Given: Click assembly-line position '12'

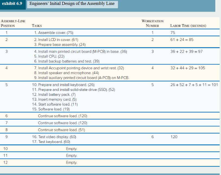Looking at the screenshot, I should (x=5, y=163).
